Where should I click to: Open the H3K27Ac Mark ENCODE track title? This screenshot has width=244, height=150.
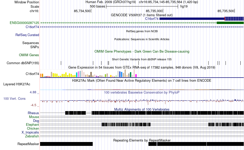tap(142, 80)
